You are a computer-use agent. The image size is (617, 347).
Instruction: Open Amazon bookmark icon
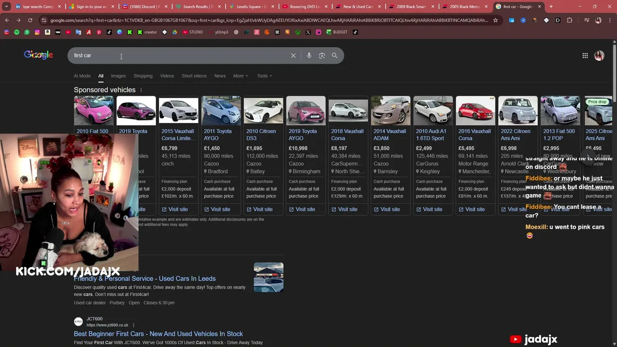click(47, 32)
